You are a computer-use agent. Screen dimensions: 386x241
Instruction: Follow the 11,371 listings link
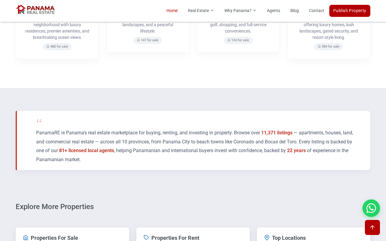277,133
